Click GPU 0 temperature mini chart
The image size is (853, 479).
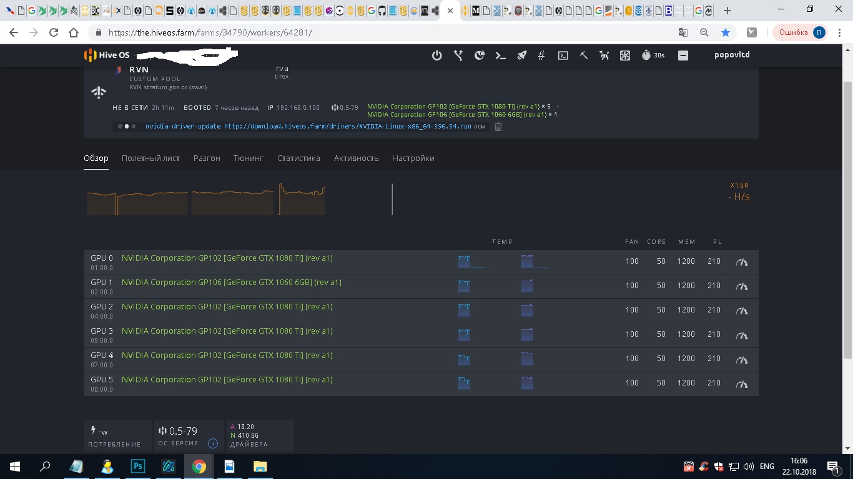tap(471, 261)
